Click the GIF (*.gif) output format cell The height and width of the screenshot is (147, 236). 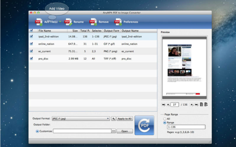(x=109, y=44)
